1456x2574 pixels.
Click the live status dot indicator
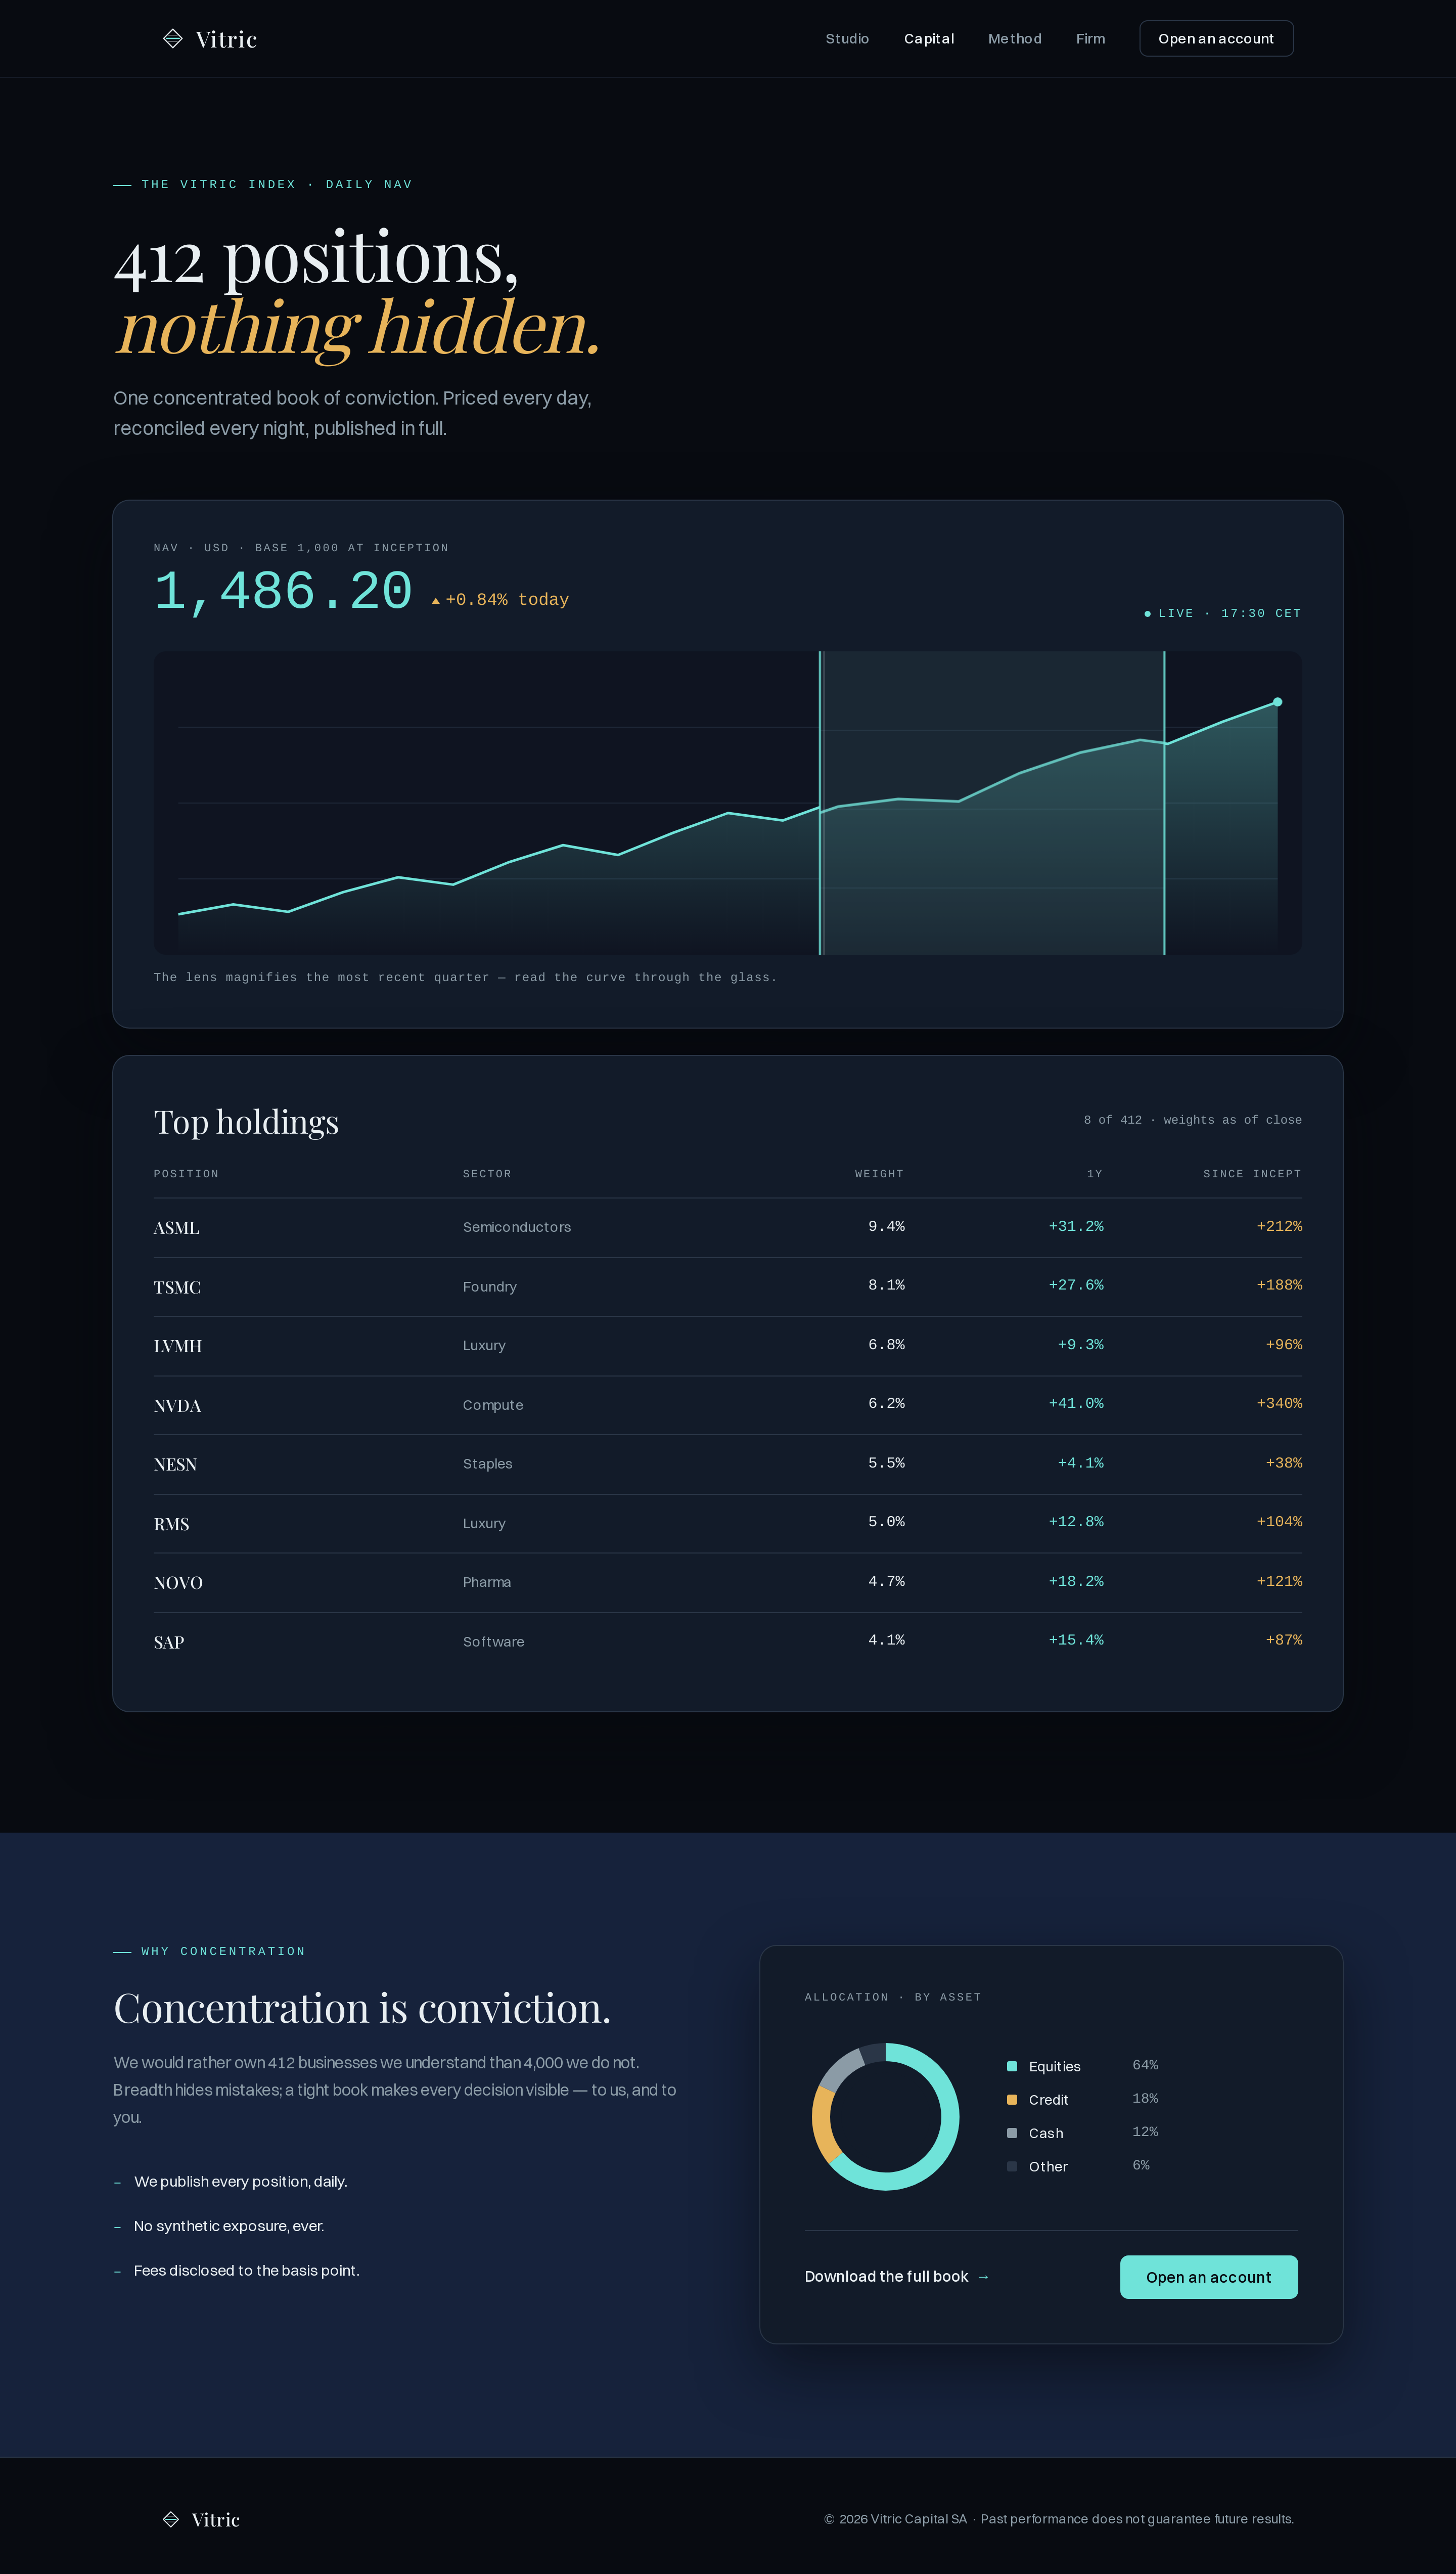pyautogui.click(x=1147, y=614)
